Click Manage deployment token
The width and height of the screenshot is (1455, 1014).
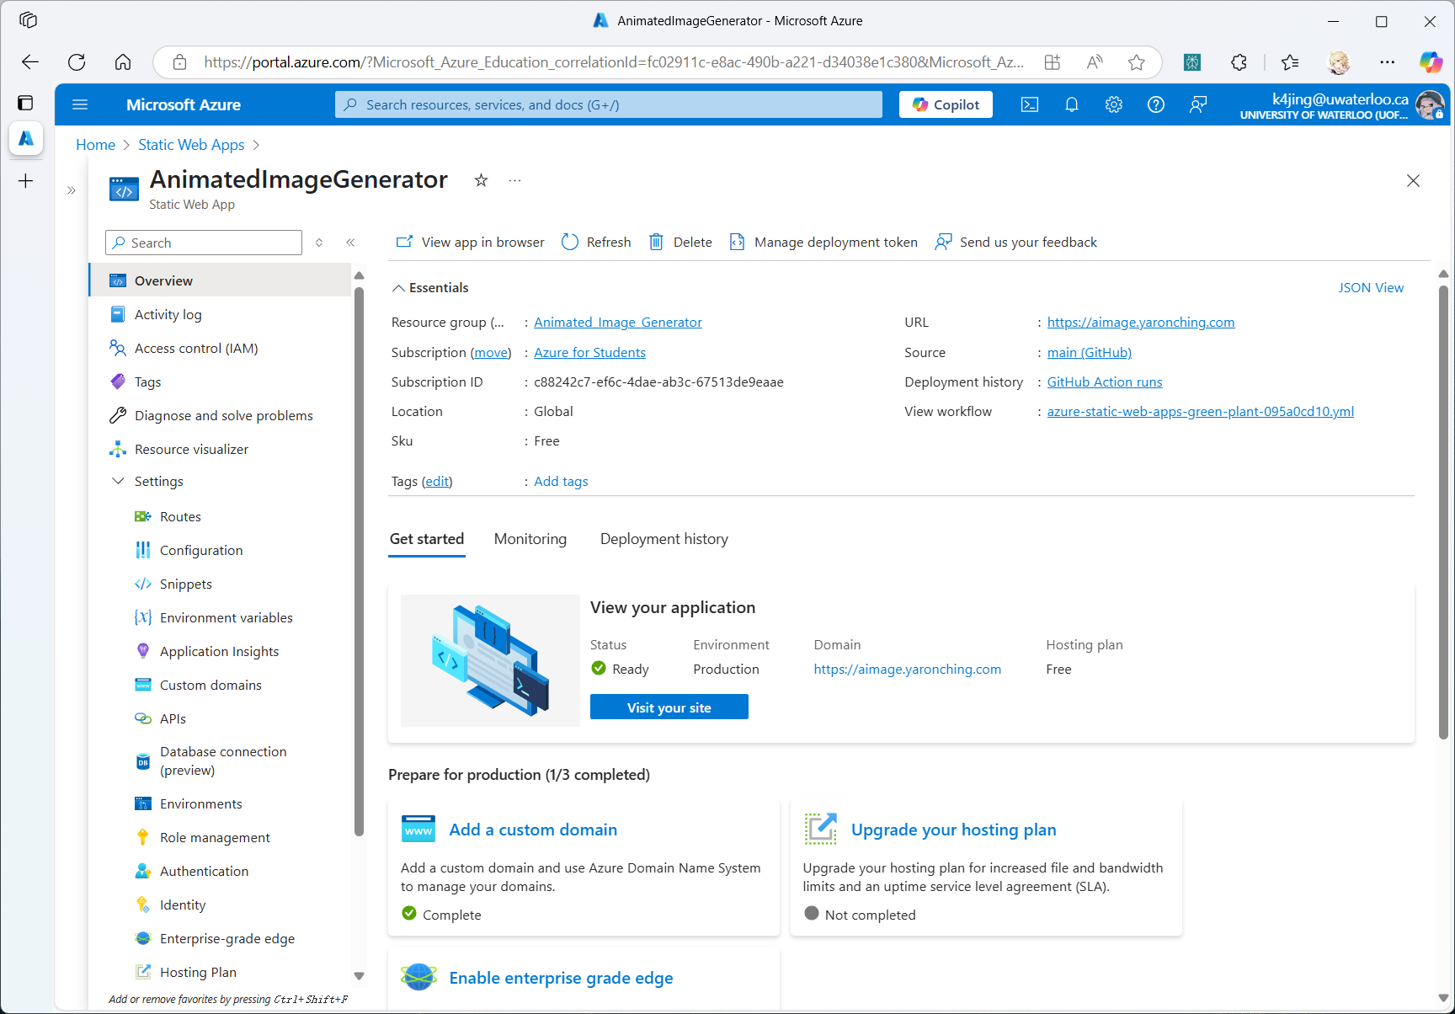(823, 243)
